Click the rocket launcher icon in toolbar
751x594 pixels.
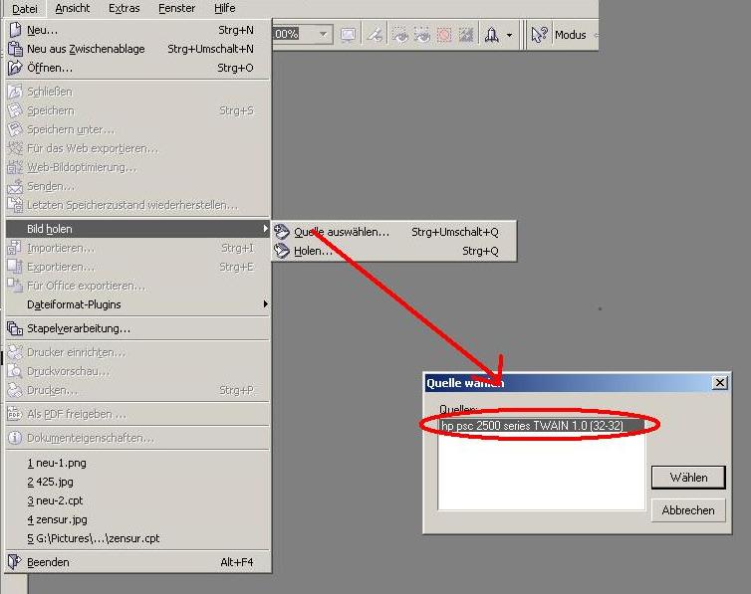491,35
